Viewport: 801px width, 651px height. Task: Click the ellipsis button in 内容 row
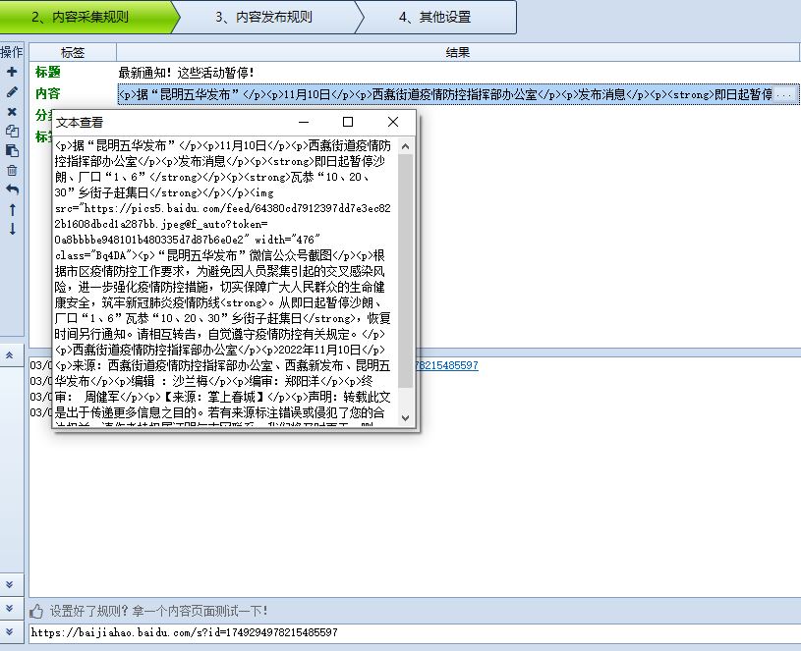(x=785, y=94)
